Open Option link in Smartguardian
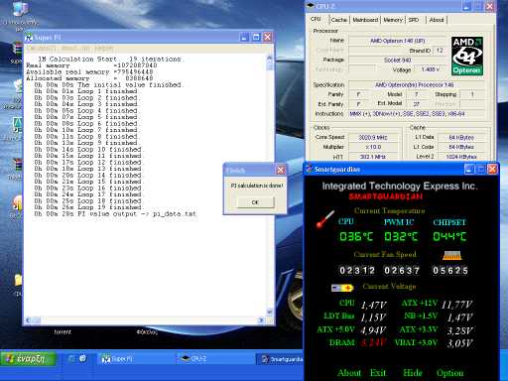This screenshot has height=381, width=508. (x=449, y=373)
